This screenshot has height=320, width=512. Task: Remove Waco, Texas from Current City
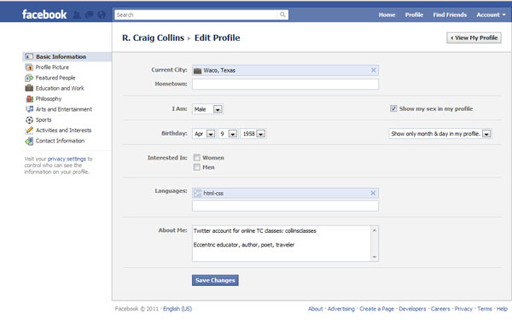373,70
